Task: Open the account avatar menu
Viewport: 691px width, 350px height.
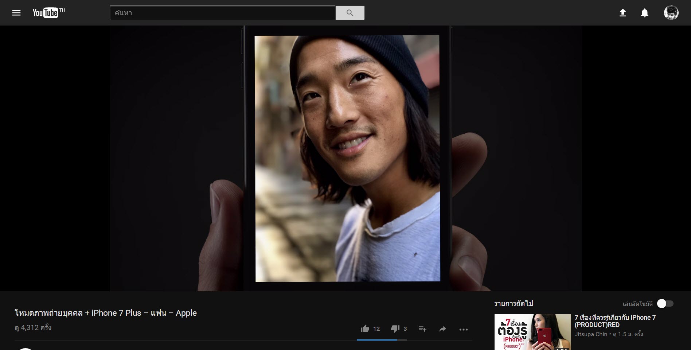Action: coord(671,13)
